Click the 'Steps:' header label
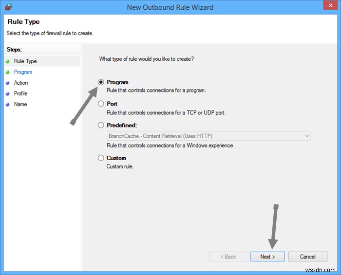This screenshot has height=275, width=341. [14, 50]
